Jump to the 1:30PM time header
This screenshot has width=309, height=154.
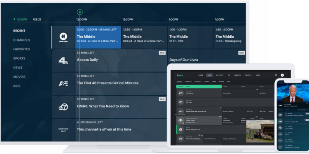pos(220,19)
